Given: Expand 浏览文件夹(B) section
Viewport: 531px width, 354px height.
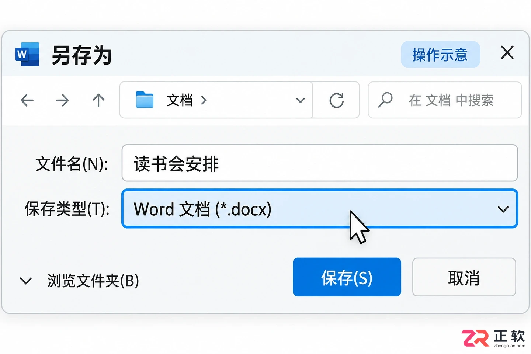Looking at the screenshot, I should pos(25,281).
